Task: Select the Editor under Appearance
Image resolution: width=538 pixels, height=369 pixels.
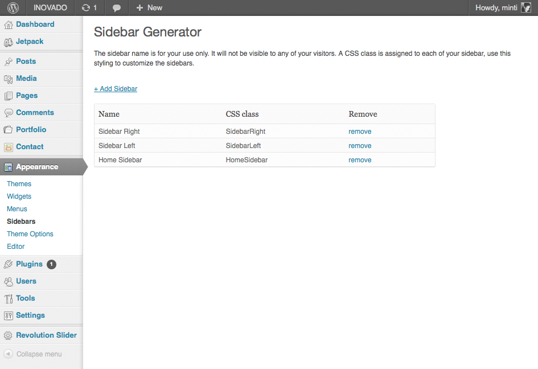Action: point(15,246)
